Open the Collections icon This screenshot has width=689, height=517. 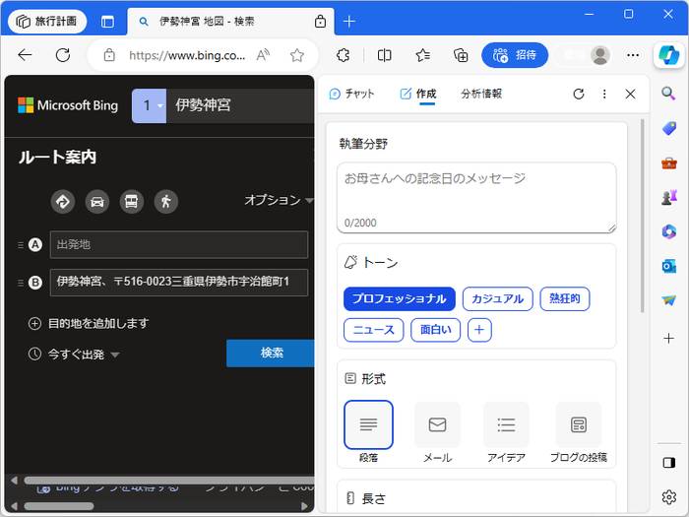click(461, 55)
